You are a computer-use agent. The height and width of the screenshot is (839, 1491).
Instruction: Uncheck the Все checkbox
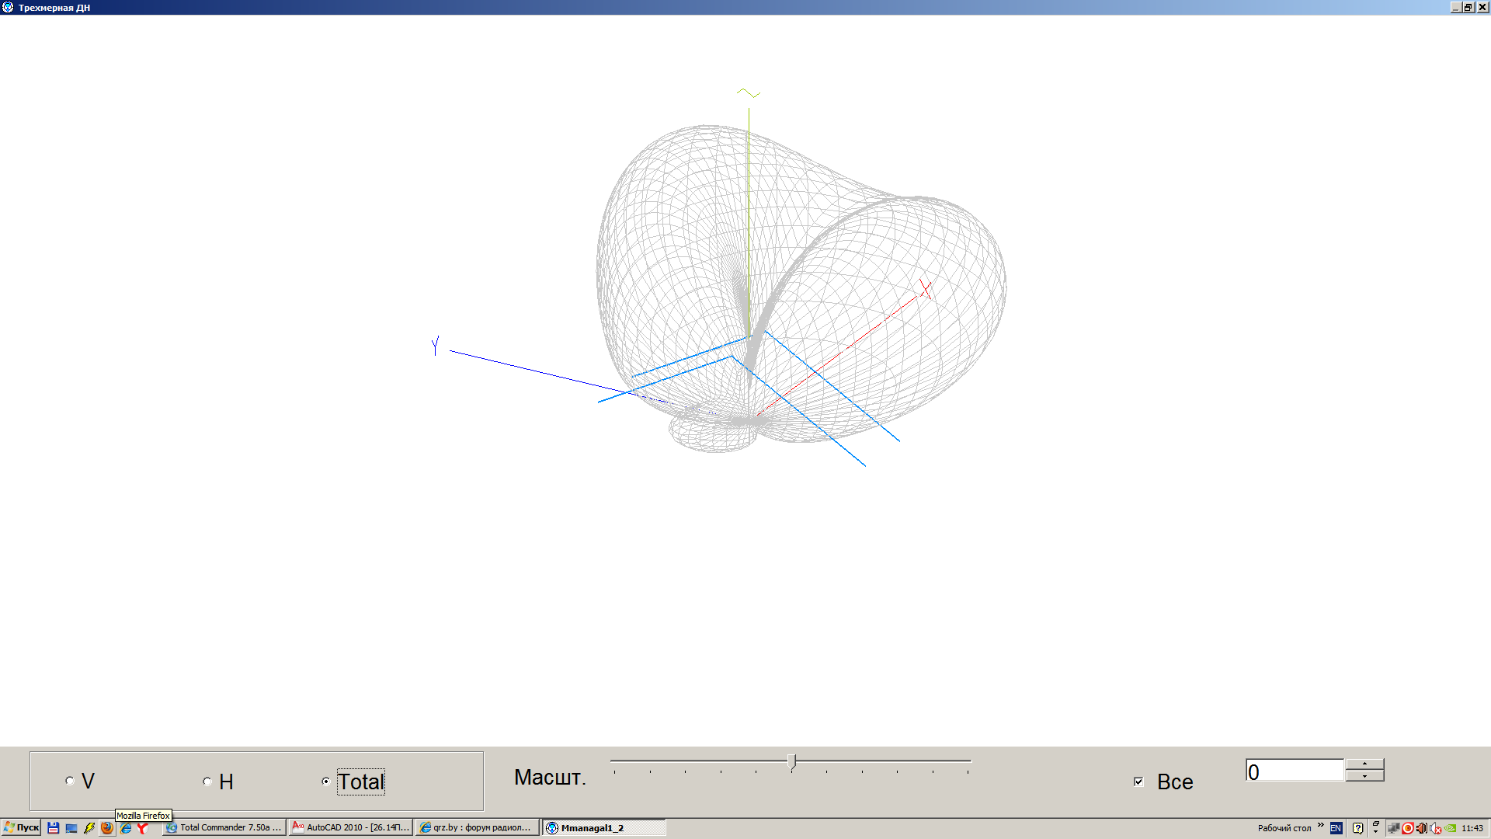[x=1138, y=782]
